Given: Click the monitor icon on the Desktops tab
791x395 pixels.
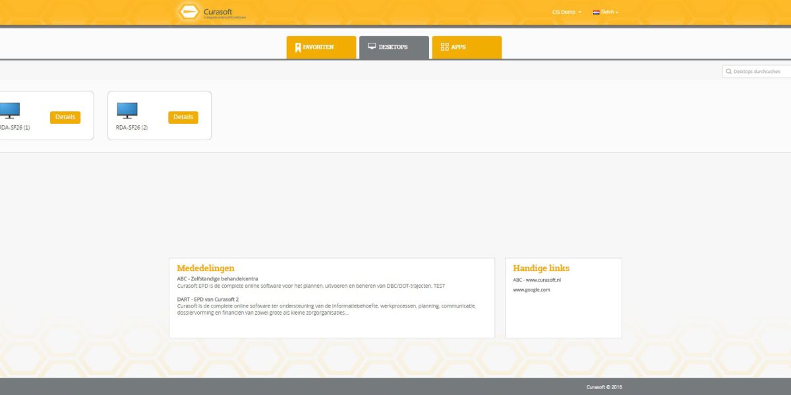Looking at the screenshot, I should point(371,46).
